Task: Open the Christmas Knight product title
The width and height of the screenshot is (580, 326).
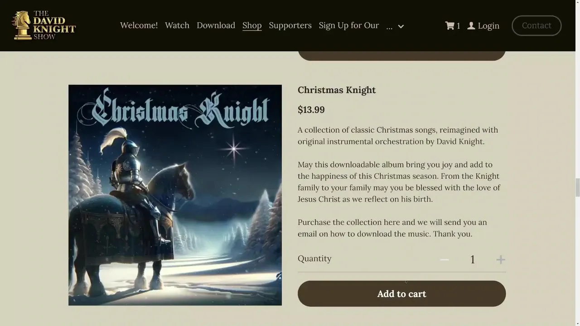Action: tap(337, 90)
